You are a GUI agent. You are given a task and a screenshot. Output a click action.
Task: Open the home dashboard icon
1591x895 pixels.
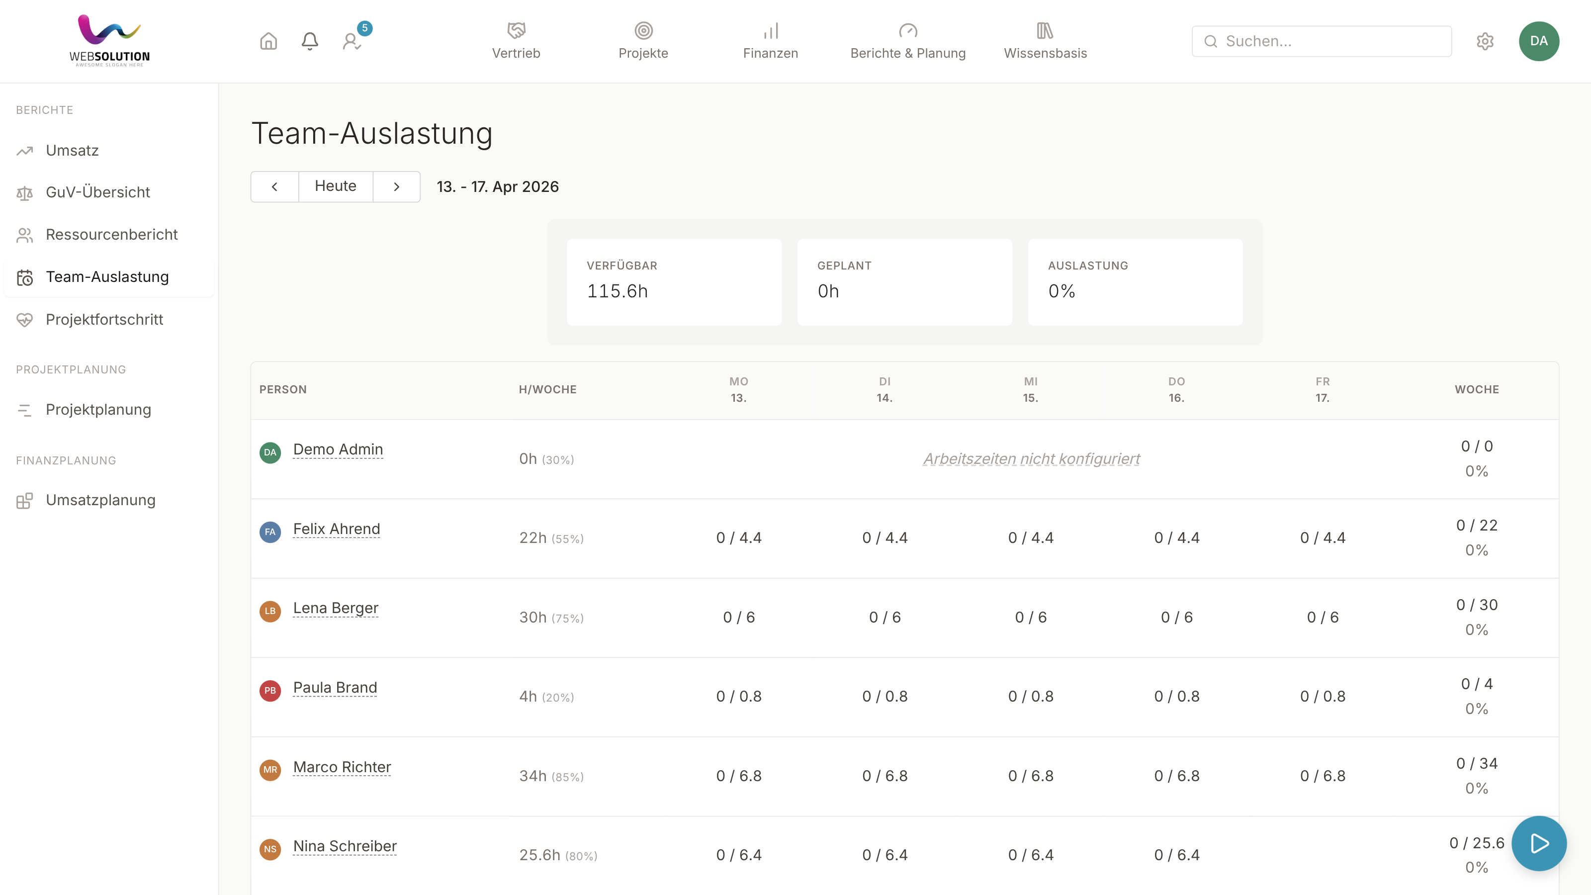pyautogui.click(x=268, y=41)
